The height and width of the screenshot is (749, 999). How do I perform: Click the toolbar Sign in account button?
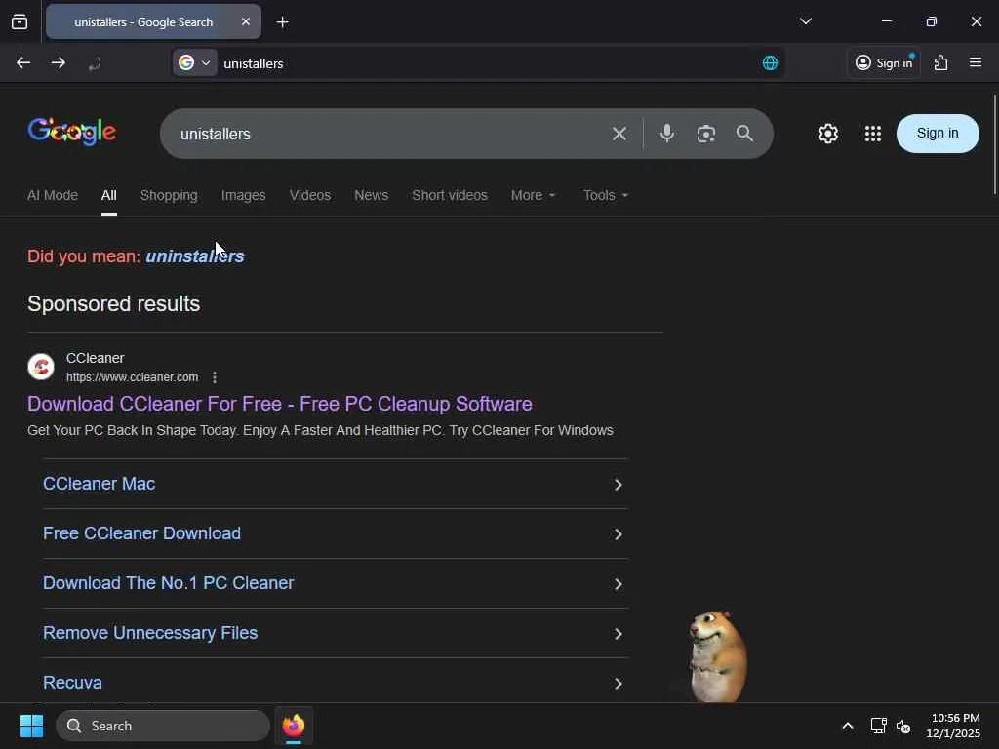pos(884,62)
